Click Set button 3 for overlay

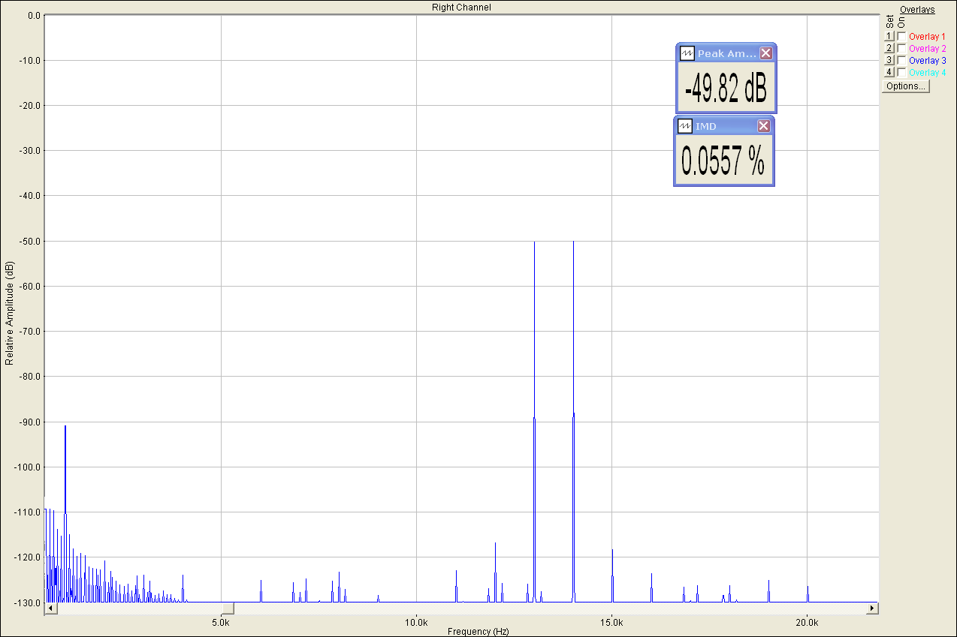click(x=889, y=60)
